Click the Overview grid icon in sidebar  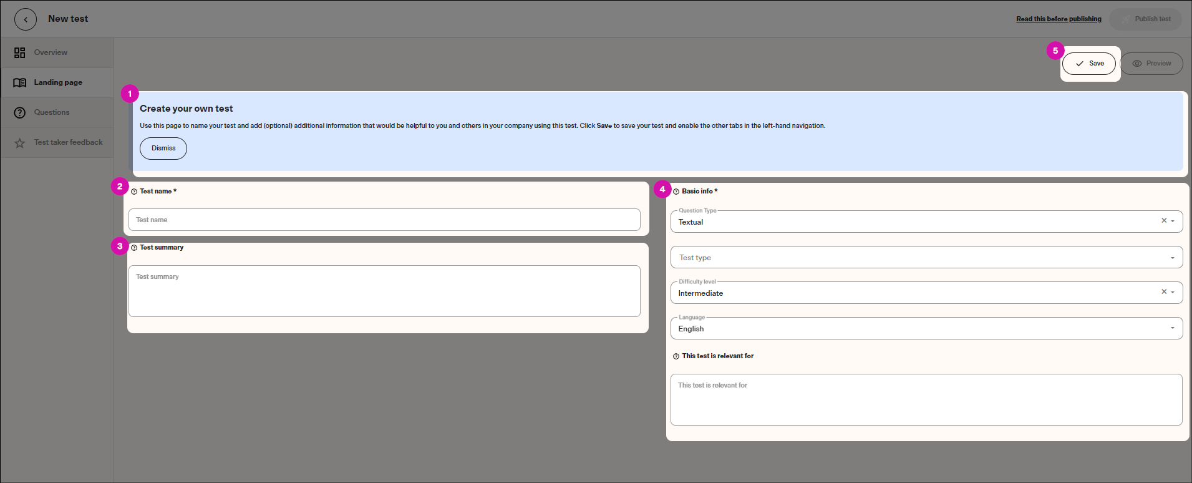tap(20, 53)
